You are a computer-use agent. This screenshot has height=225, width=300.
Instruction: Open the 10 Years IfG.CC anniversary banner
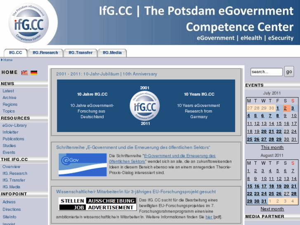tap(146, 106)
